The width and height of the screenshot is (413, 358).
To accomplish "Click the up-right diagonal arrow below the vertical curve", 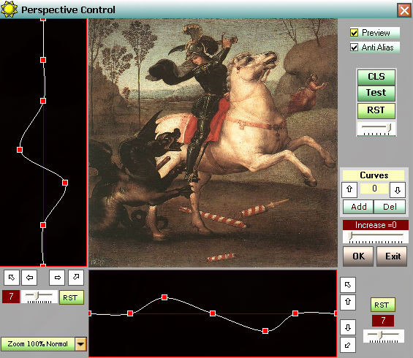I will tap(76, 278).
